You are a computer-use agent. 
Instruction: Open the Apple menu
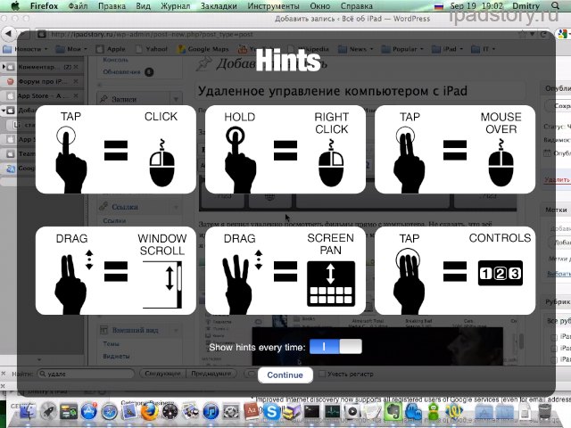[15, 6]
